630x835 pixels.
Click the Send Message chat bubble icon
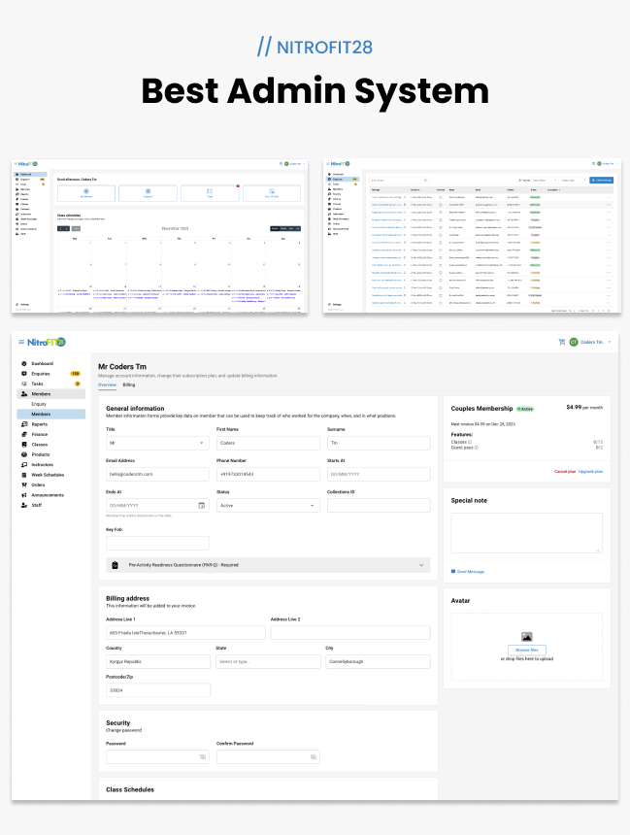pos(453,572)
